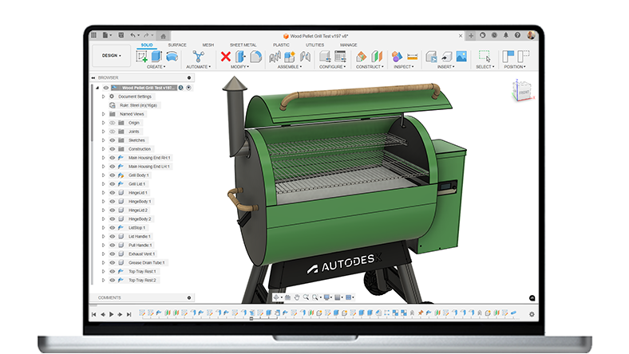The height and width of the screenshot is (354, 629).
Task: Switch to the SURFACE tab
Action: [x=176, y=45]
